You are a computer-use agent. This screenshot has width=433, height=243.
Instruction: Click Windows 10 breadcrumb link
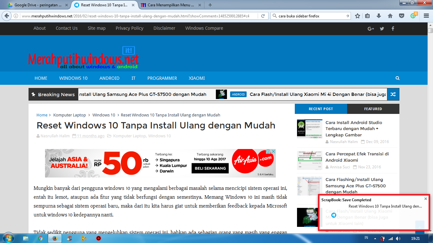coord(104,115)
